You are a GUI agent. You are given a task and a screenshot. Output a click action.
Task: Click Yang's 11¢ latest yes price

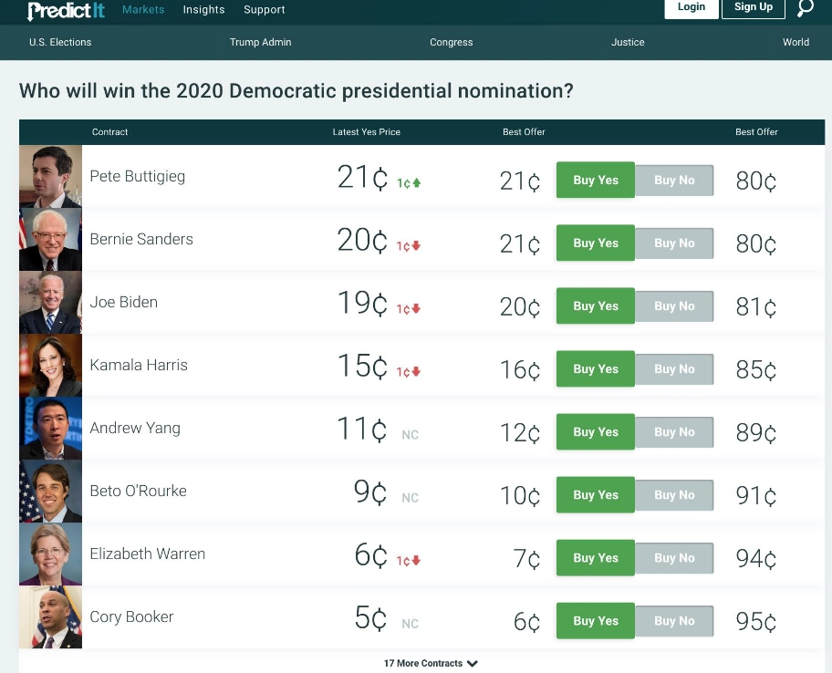pyautogui.click(x=362, y=429)
